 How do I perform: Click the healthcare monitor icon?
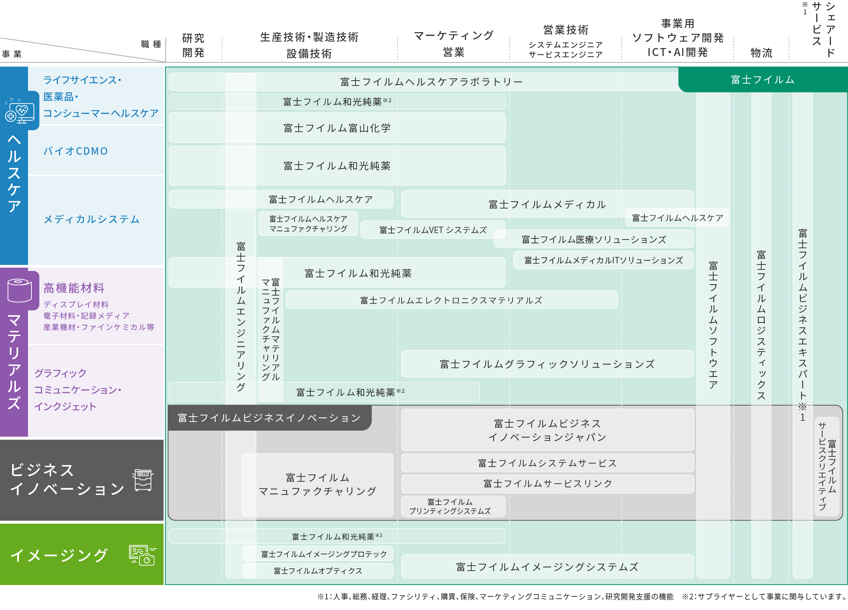(x=20, y=111)
